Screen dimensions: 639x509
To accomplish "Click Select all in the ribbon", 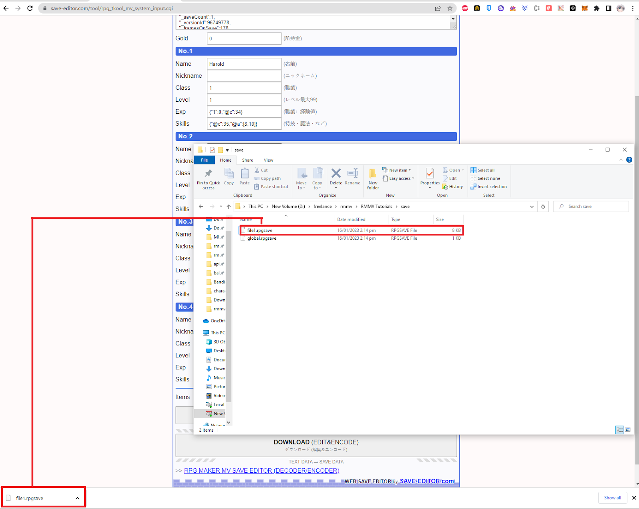I will 482,170.
